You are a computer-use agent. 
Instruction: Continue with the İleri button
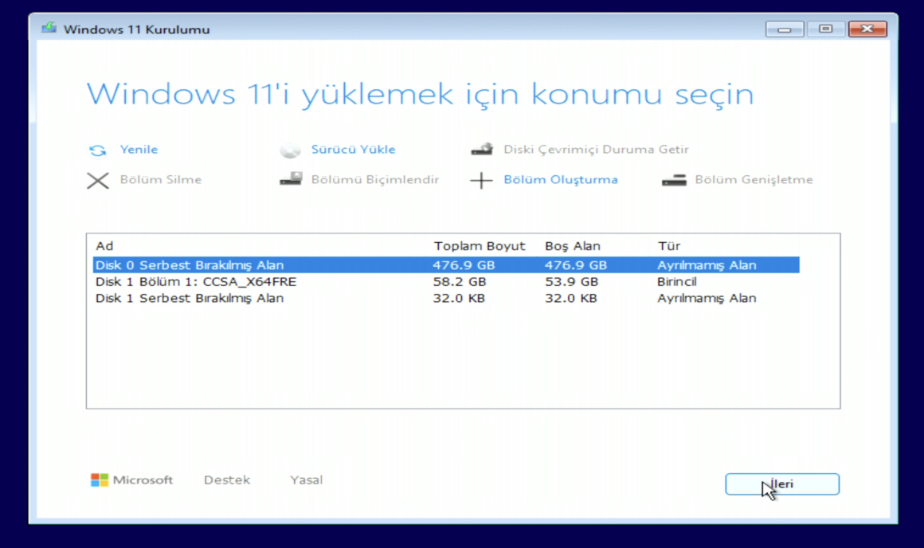click(x=782, y=483)
